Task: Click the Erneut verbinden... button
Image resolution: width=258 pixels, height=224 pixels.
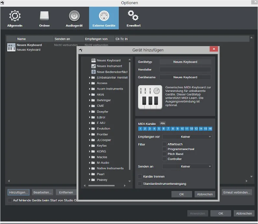Action: (x=237, y=192)
